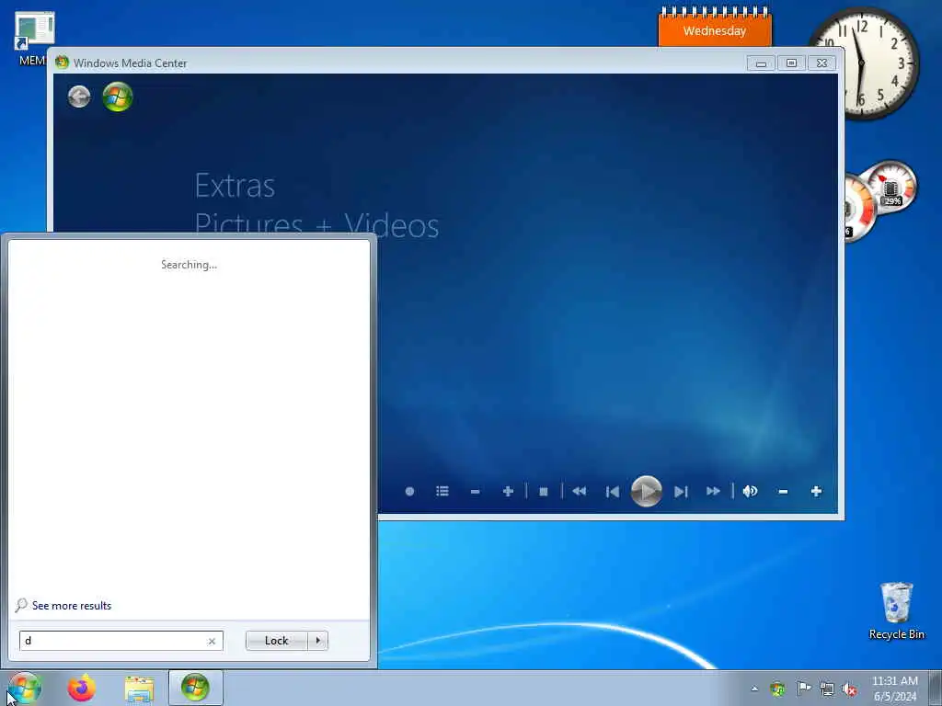Click the Wednesday calendar gadget
This screenshot has width=942, height=706.
(715, 27)
